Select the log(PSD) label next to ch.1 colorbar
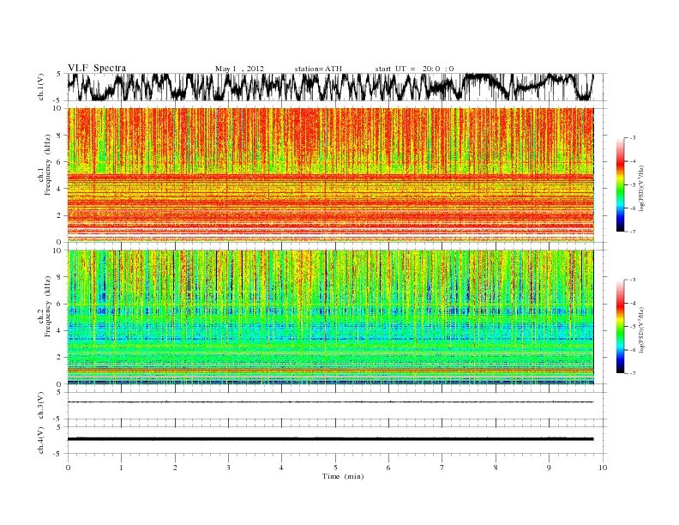679x525 pixels. (642, 188)
